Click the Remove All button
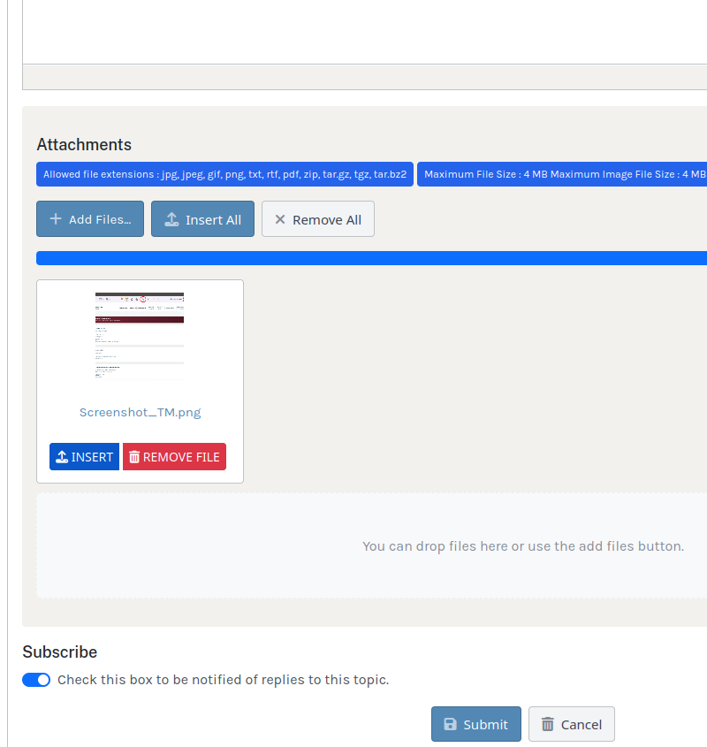Image resolution: width=707 pixels, height=747 pixels. pyautogui.click(x=318, y=219)
